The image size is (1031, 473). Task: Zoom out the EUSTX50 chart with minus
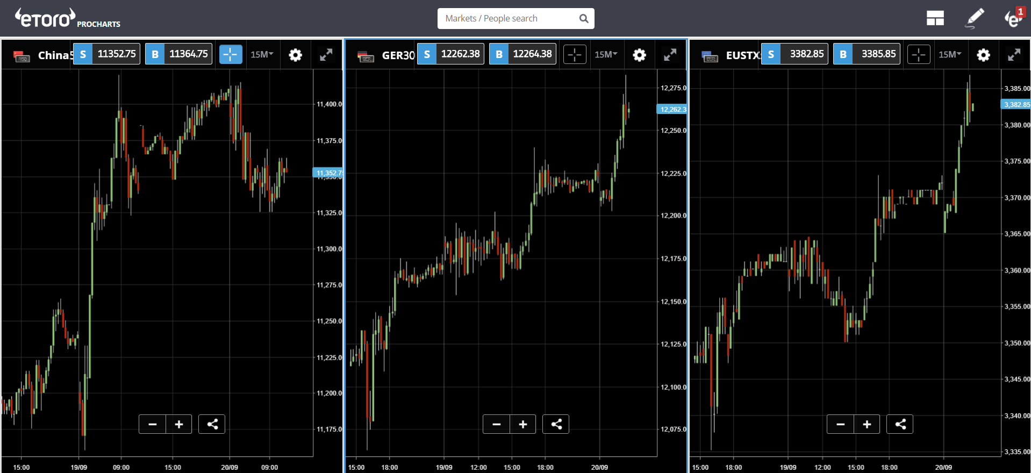click(x=840, y=424)
